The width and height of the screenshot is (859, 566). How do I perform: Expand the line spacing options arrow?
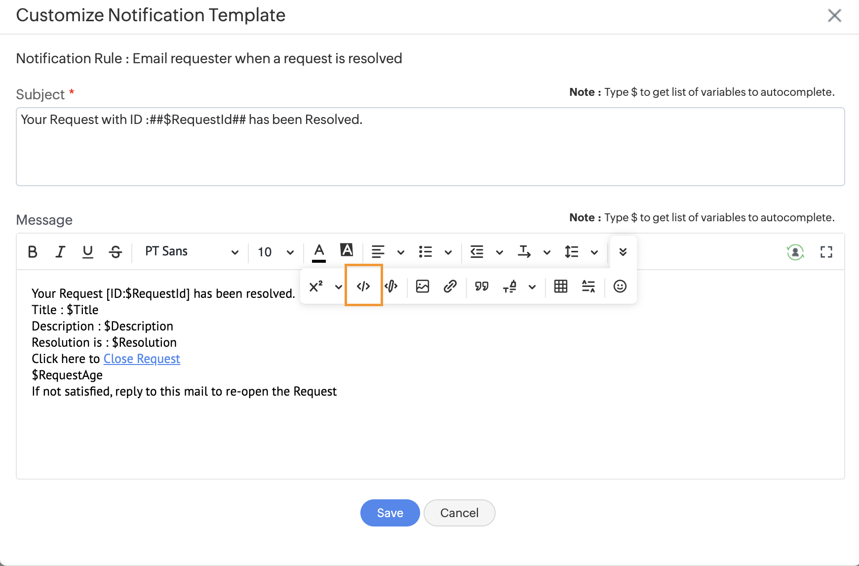click(594, 252)
